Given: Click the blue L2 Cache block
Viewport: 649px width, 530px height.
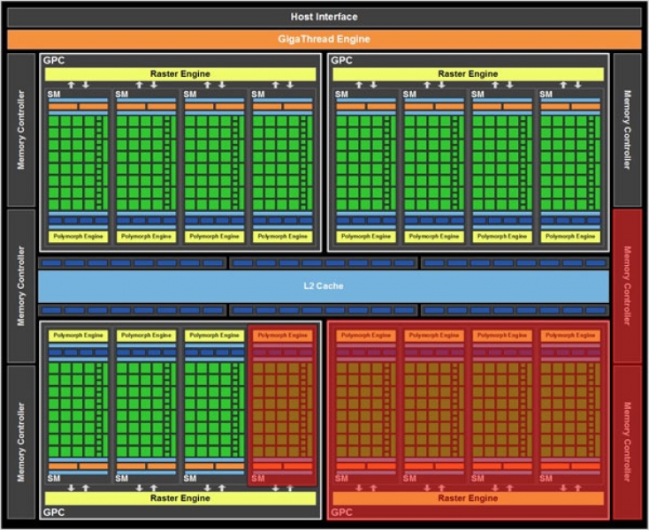Looking at the screenshot, I should (x=324, y=285).
